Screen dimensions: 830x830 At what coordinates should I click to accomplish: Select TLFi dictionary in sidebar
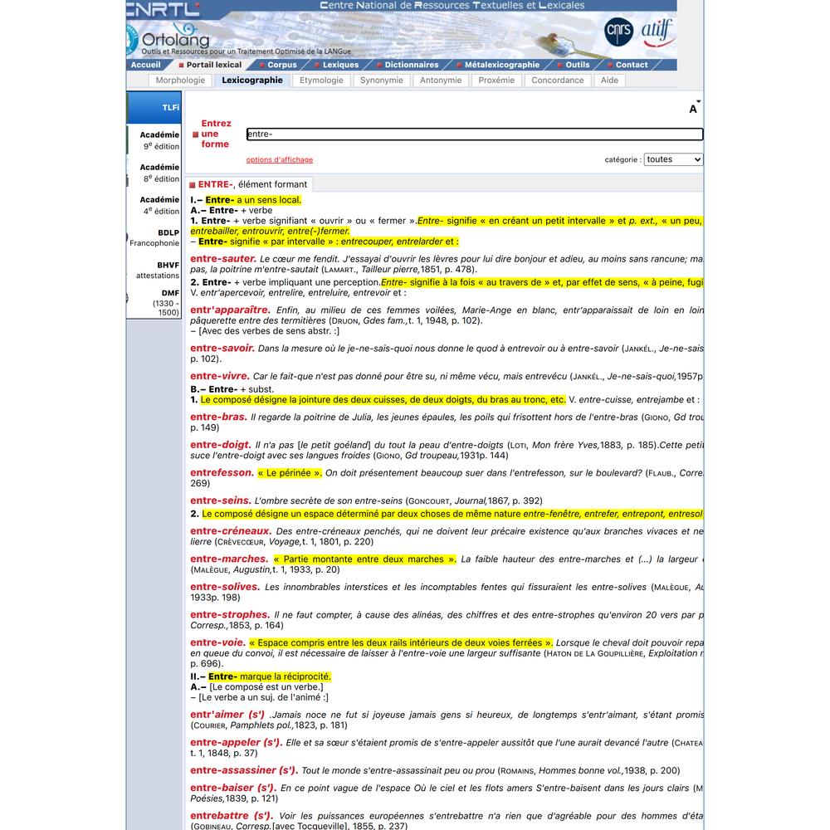click(154, 107)
